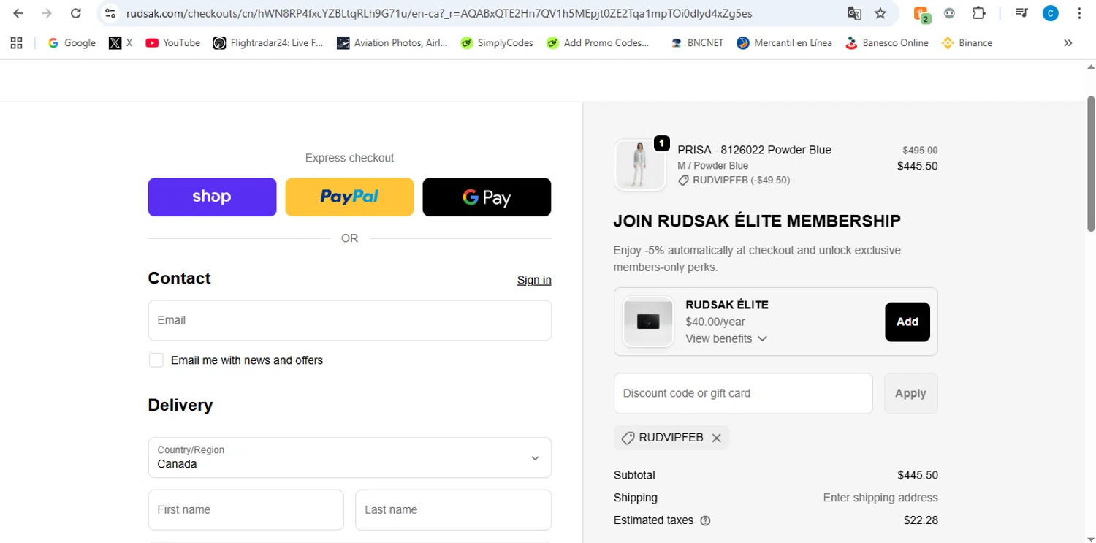
Task: Click the translate page icon
Action: [x=854, y=13]
